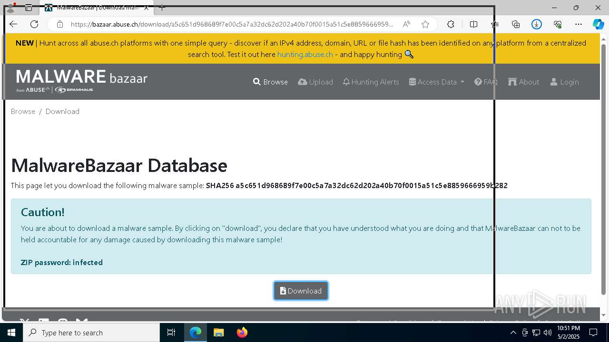This screenshot has width=609, height=342.
Task: Open the Extensions puzzle icon
Action: (x=451, y=24)
